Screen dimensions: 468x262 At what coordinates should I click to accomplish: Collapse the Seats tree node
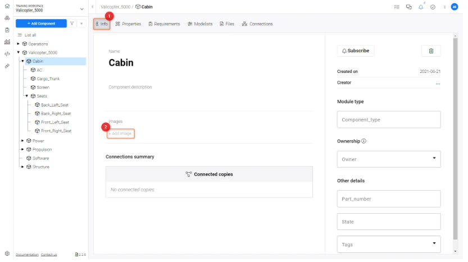pyautogui.click(x=26, y=96)
